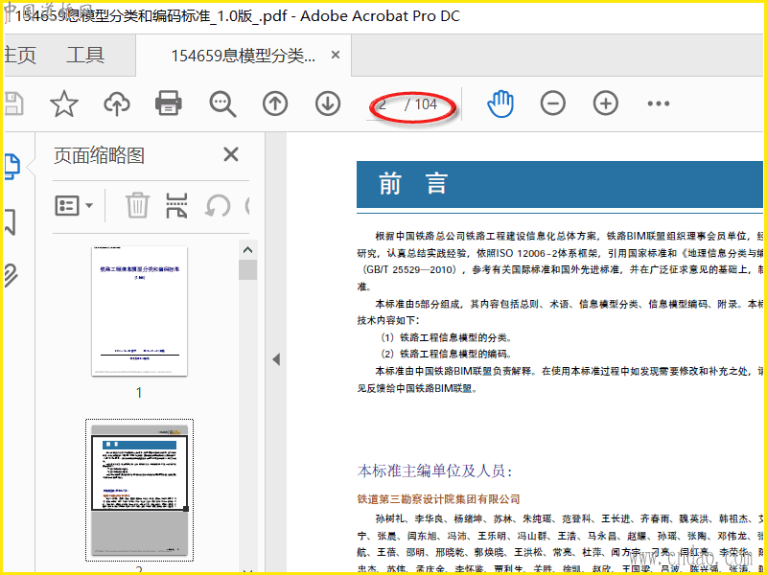767x575 pixels.
Task: Close the page thumbnails panel
Action: click(x=231, y=154)
